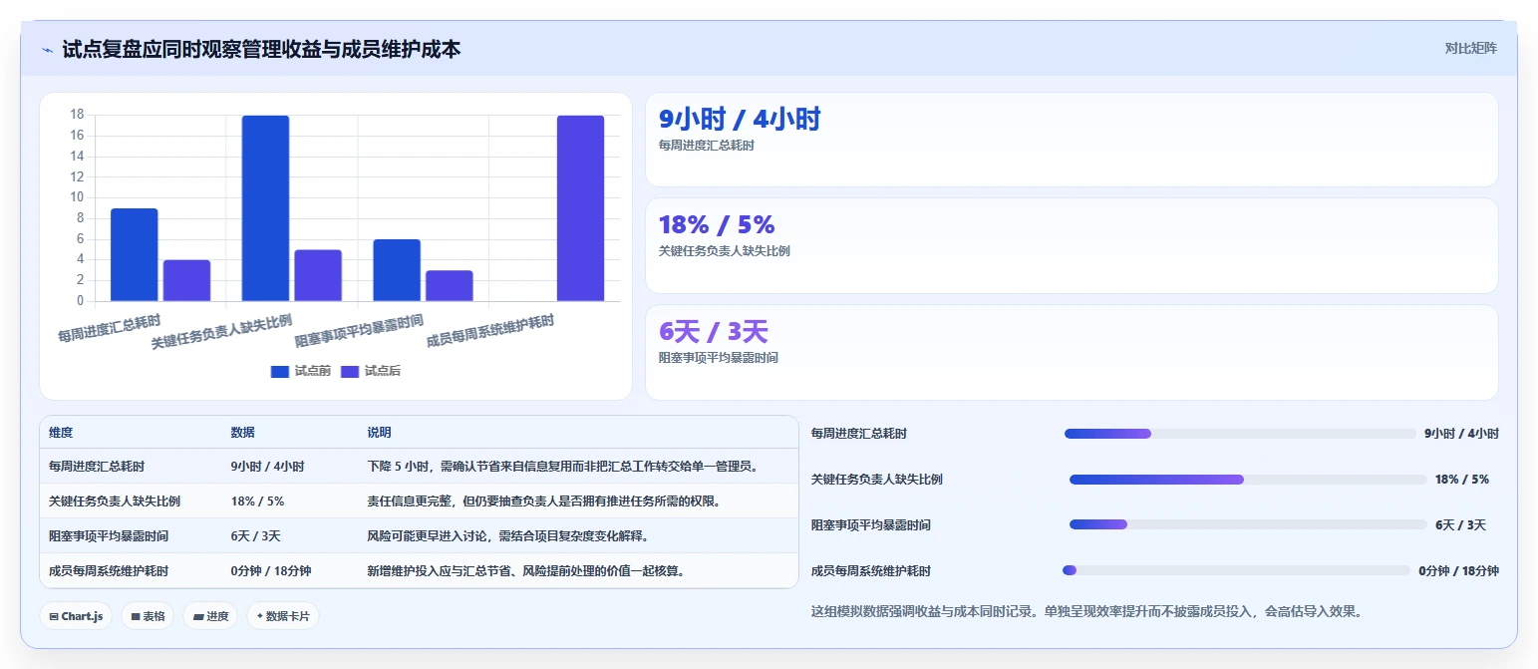Click the title 试点复盘应同时观察管理收益与成员维护成本

(261, 49)
